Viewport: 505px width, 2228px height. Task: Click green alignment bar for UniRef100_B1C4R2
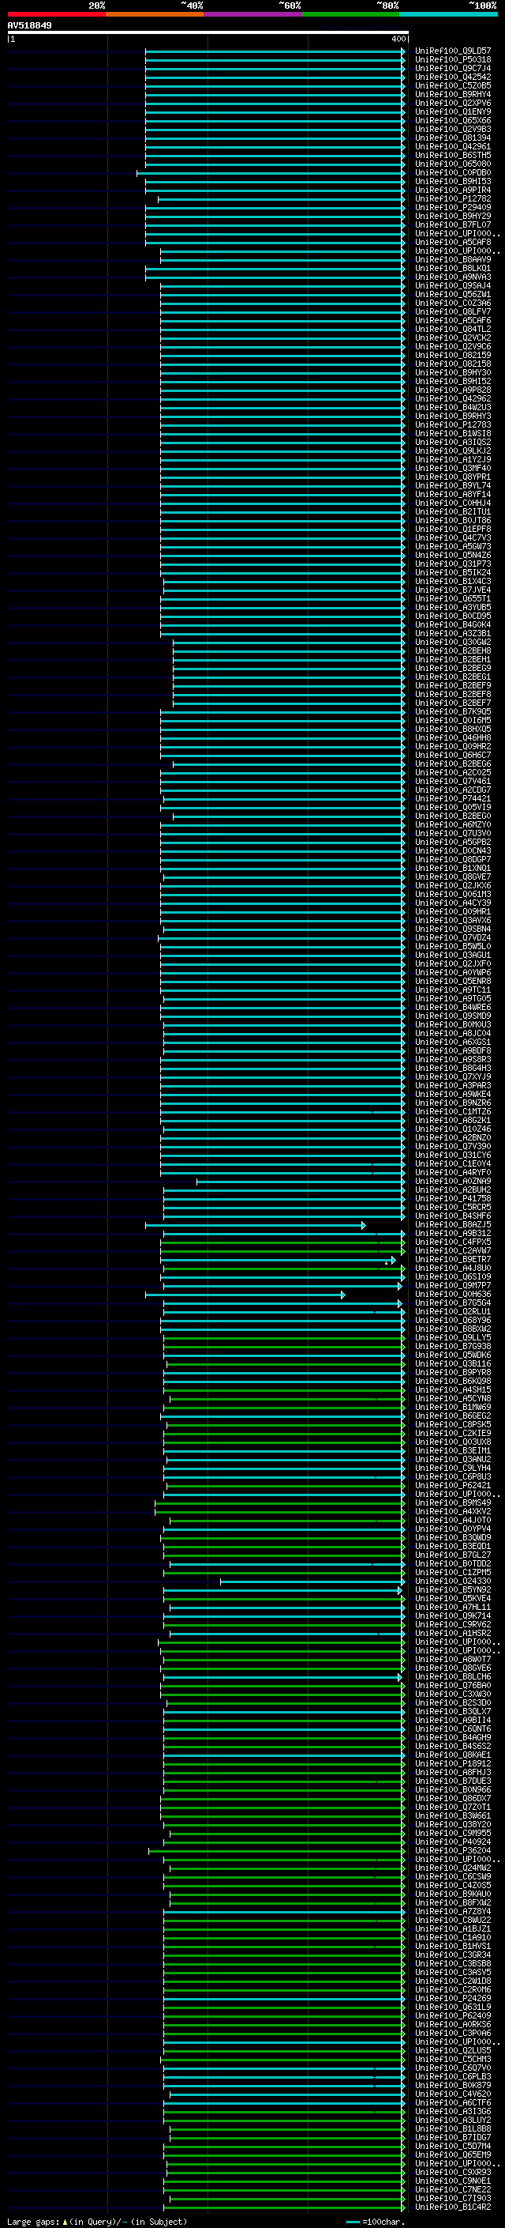284,2207
